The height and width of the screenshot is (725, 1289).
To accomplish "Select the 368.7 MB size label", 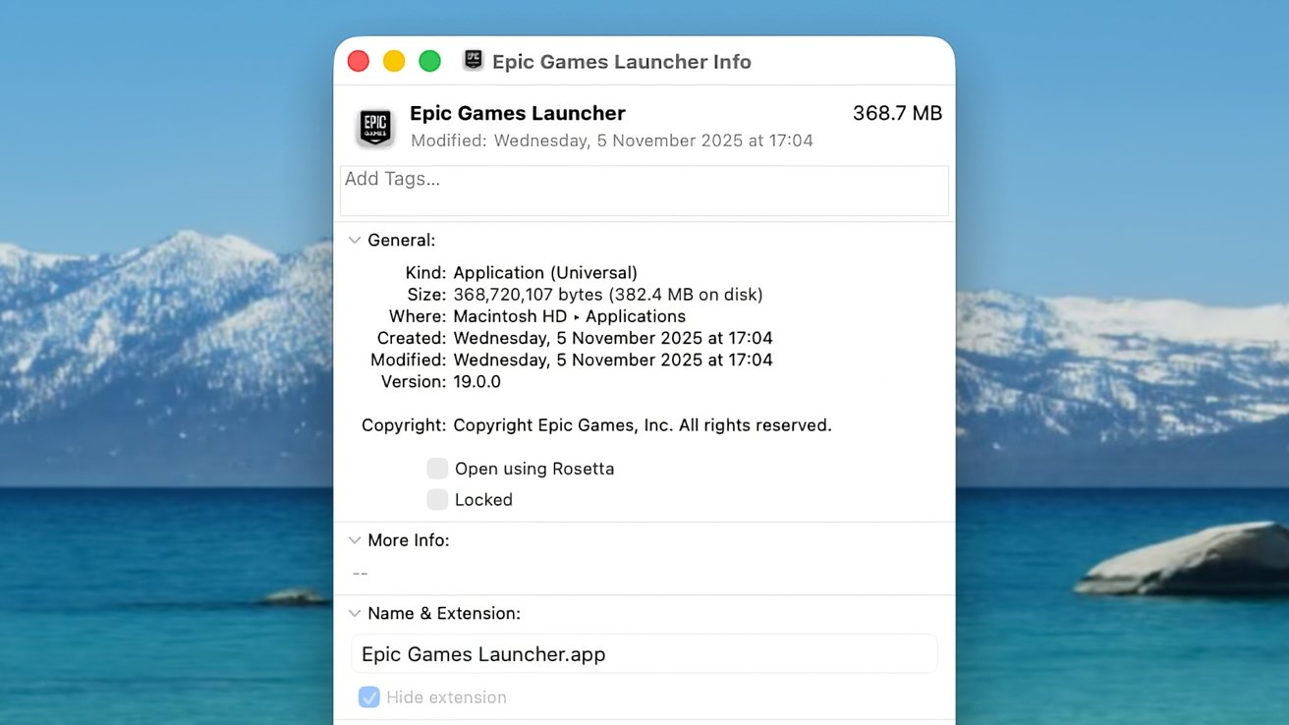I will pos(896,113).
